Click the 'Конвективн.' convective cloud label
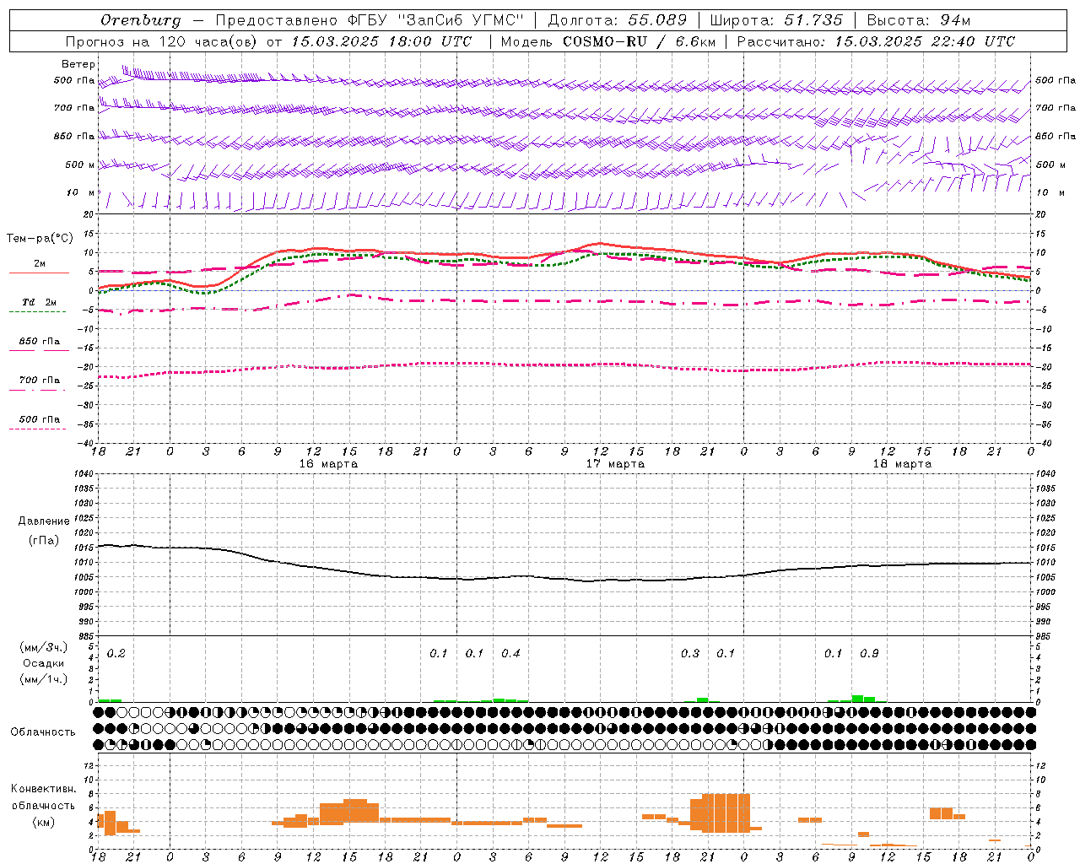1080x864 pixels. (x=43, y=789)
